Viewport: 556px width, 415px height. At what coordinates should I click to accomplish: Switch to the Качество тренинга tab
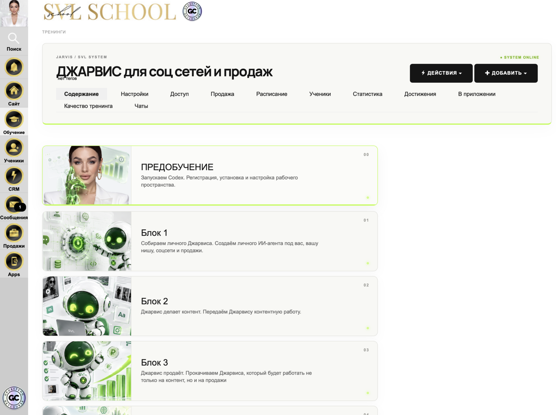[88, 106]
